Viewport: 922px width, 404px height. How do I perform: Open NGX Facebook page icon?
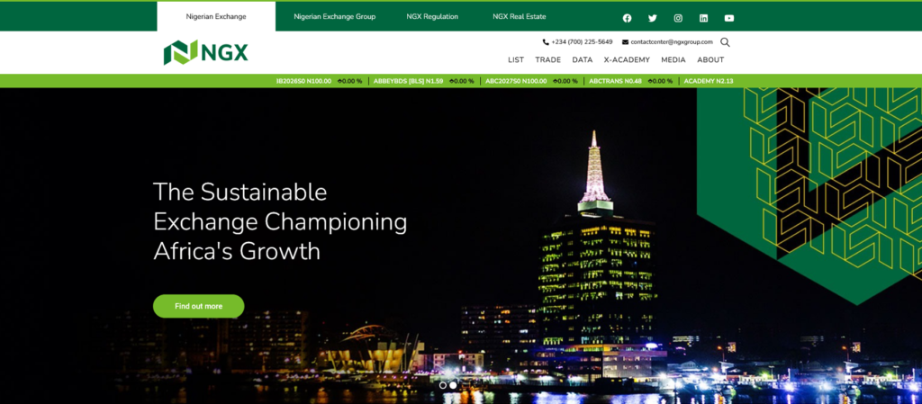click(x=627, y=18)
